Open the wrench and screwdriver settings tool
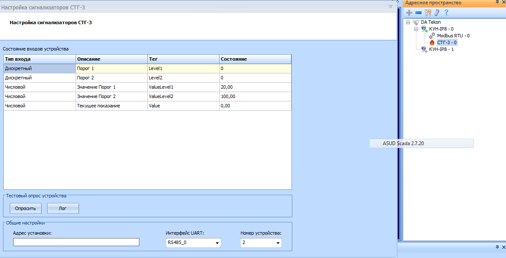Screen dimensions: 506x258 coord(427,13)
